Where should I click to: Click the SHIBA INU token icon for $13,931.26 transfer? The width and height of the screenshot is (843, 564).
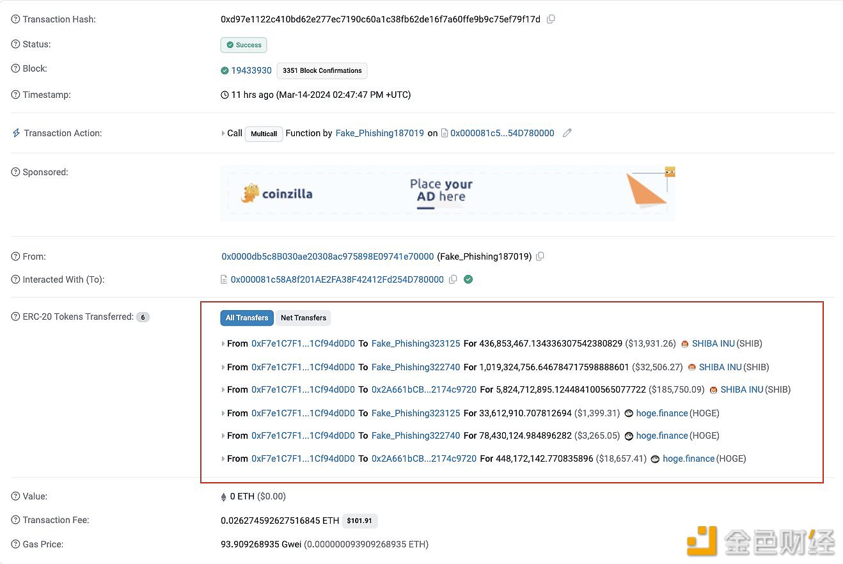tap(685, 343)
